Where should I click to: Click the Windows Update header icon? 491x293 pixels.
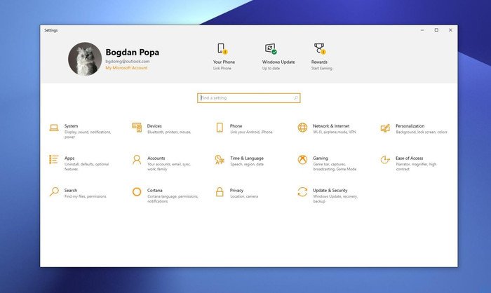(x=271, y=49)
